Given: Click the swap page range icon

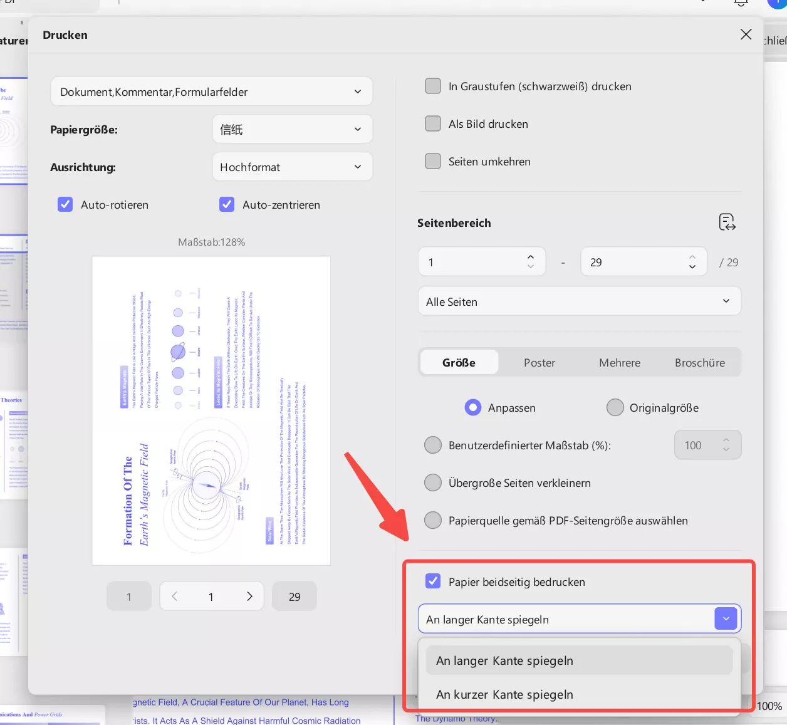Looking at the screenshot, I should click(727, 222).
